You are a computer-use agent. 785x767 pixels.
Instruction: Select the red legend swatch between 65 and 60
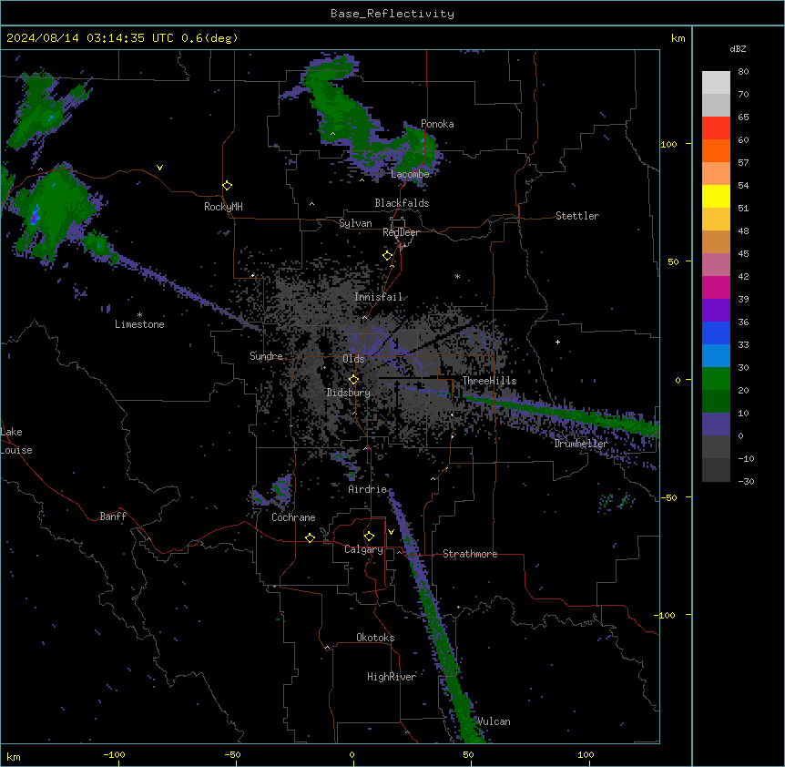coord(716,128)
